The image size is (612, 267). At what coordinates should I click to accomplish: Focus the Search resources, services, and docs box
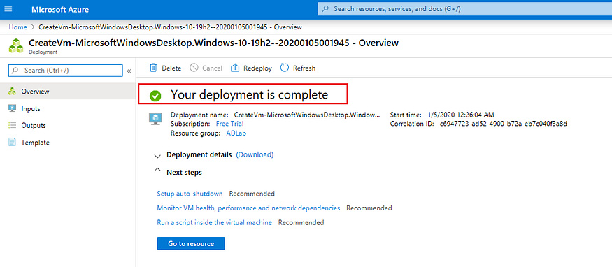464,8
